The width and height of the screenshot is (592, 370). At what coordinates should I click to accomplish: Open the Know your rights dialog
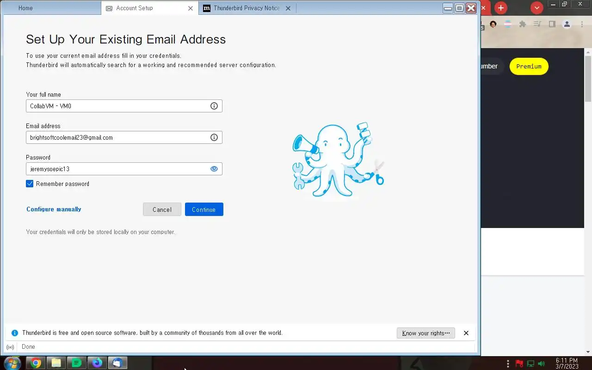(x=426, y=333)
